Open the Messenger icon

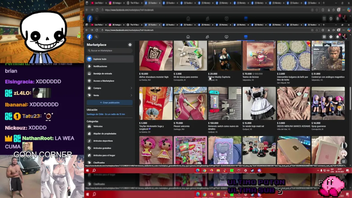coord(331,37)
